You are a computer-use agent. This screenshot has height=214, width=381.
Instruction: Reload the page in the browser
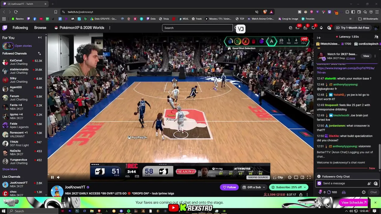(16, 12)
